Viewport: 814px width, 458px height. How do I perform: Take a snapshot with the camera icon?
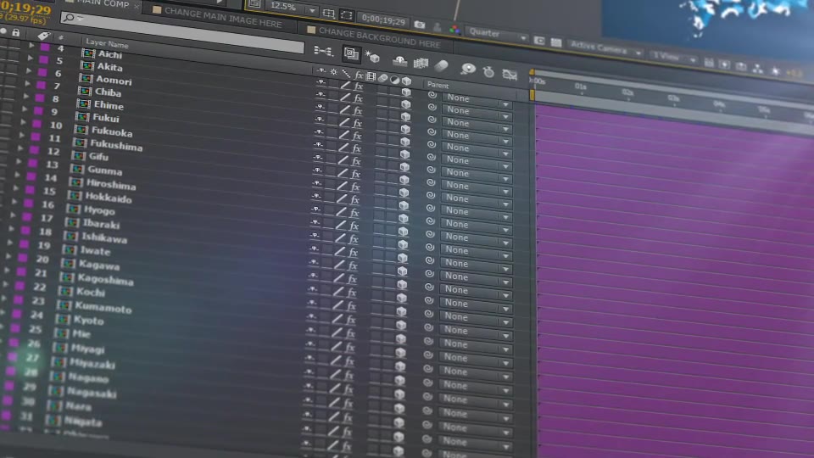(420, 25)
